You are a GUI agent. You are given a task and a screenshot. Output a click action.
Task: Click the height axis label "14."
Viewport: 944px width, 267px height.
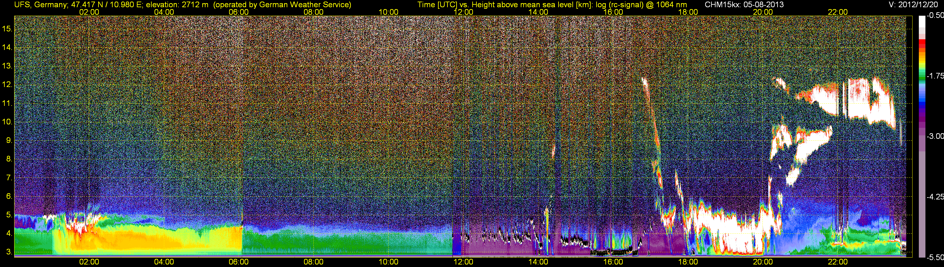(x=7, y=47)
